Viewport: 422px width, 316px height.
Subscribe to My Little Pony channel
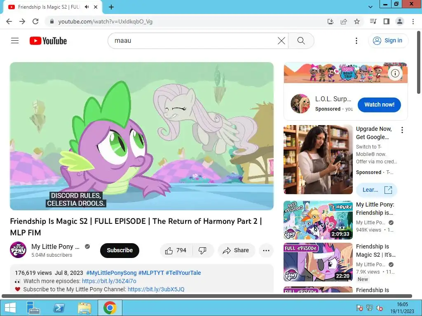[x=120, y=251]
